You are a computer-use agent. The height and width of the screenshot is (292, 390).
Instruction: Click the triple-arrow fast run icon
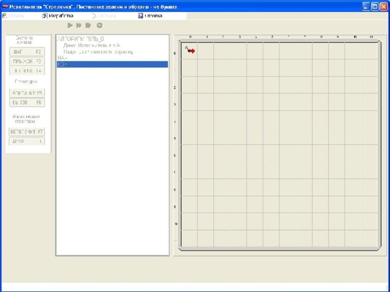[88, 26]
